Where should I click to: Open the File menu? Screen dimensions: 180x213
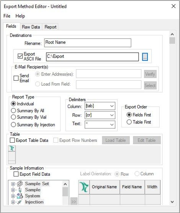(7, 16)
